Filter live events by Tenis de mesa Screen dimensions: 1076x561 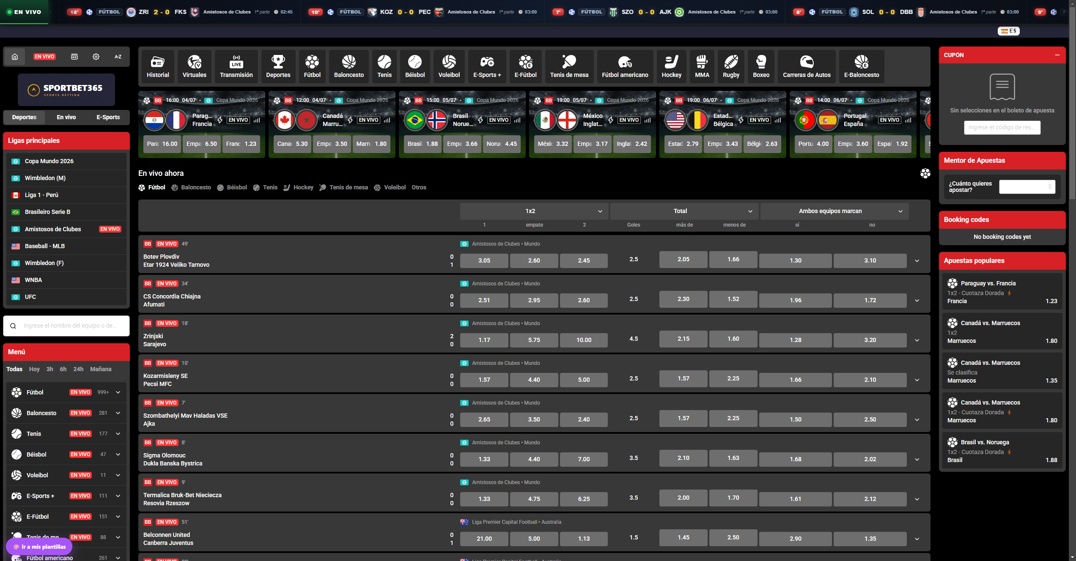(344, 187)
